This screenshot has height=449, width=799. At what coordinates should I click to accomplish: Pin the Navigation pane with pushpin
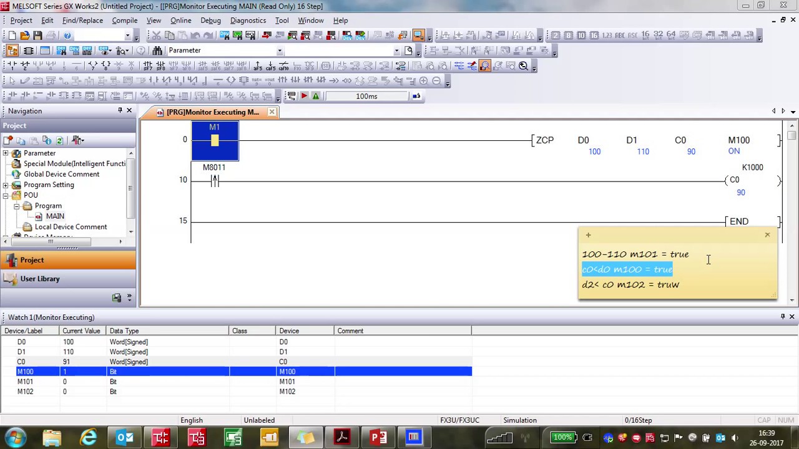pos(120,110)
